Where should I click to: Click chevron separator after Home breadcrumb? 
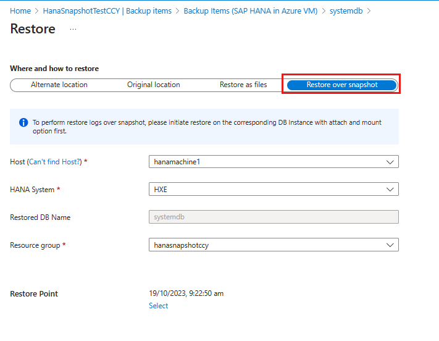[36, 11]
